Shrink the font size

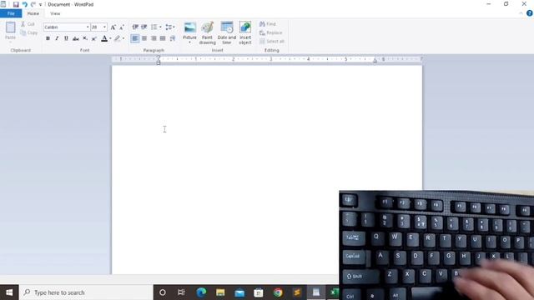(122, 27)
